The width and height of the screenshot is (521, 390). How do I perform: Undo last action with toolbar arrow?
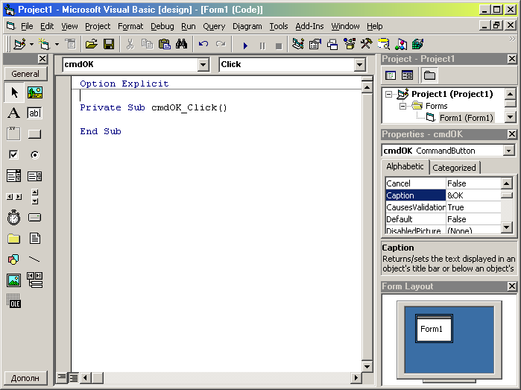coord(203,44)
